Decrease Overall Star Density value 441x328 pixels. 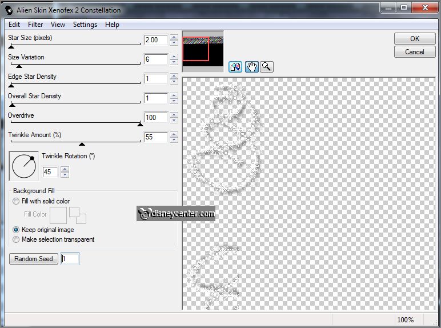tap(174, 101)
